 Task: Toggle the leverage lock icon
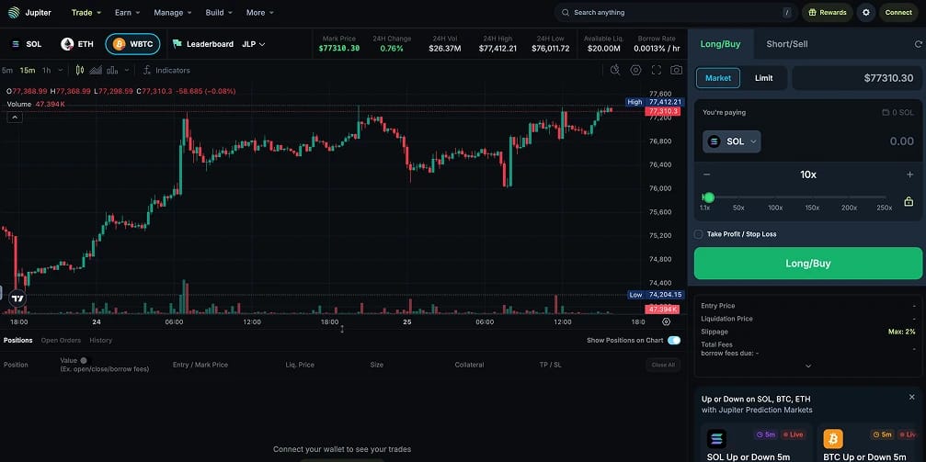pos(909,202)
